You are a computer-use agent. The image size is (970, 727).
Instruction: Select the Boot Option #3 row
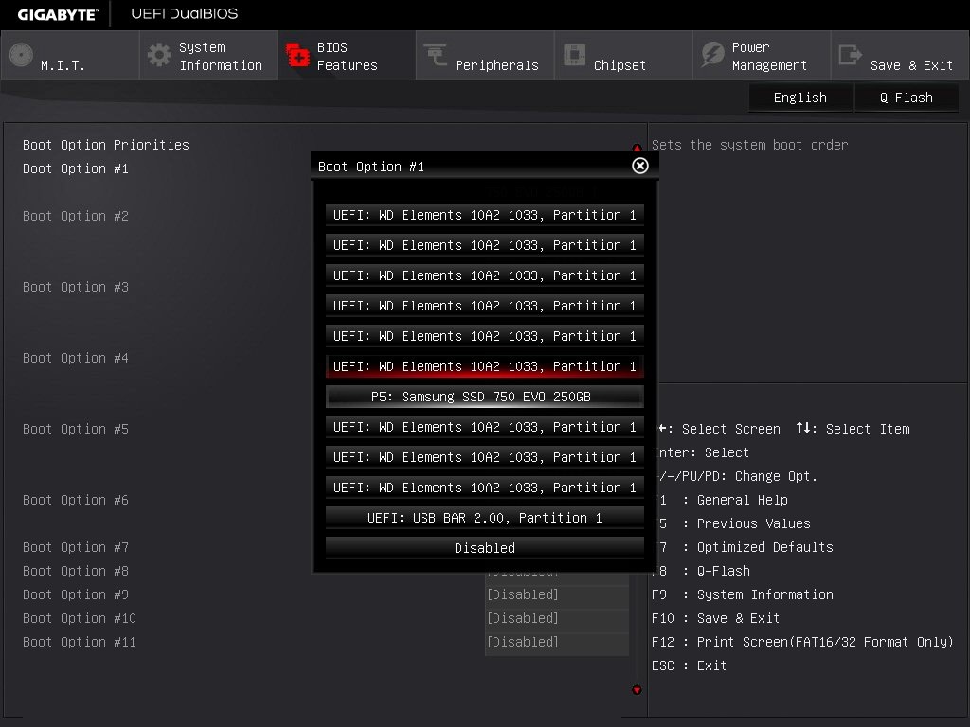(76, 288)
